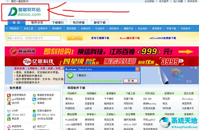The width and height of the screenshot is (199, 130).
Task: Open the 百度杀毒软件 green shield icon
Action: click(34, 111)
